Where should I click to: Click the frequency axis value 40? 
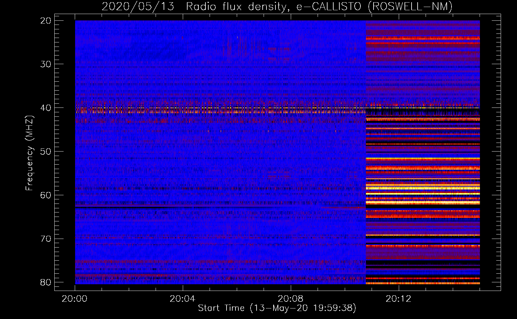click(46, 108)
